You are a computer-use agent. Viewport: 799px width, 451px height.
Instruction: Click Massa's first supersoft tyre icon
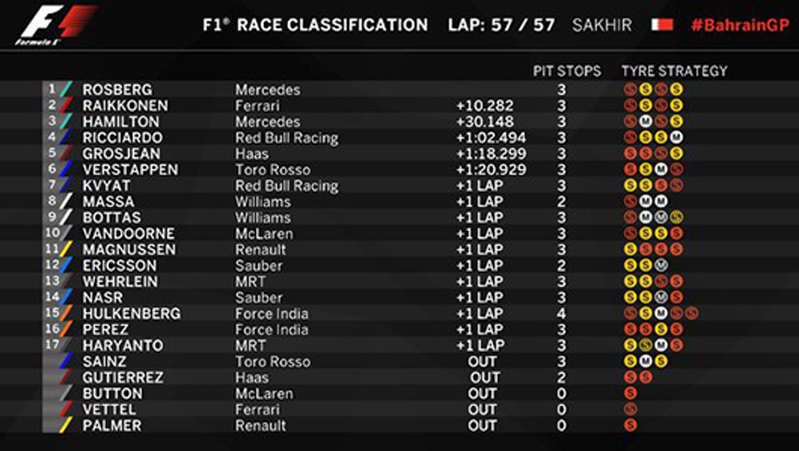pos(631,201)
